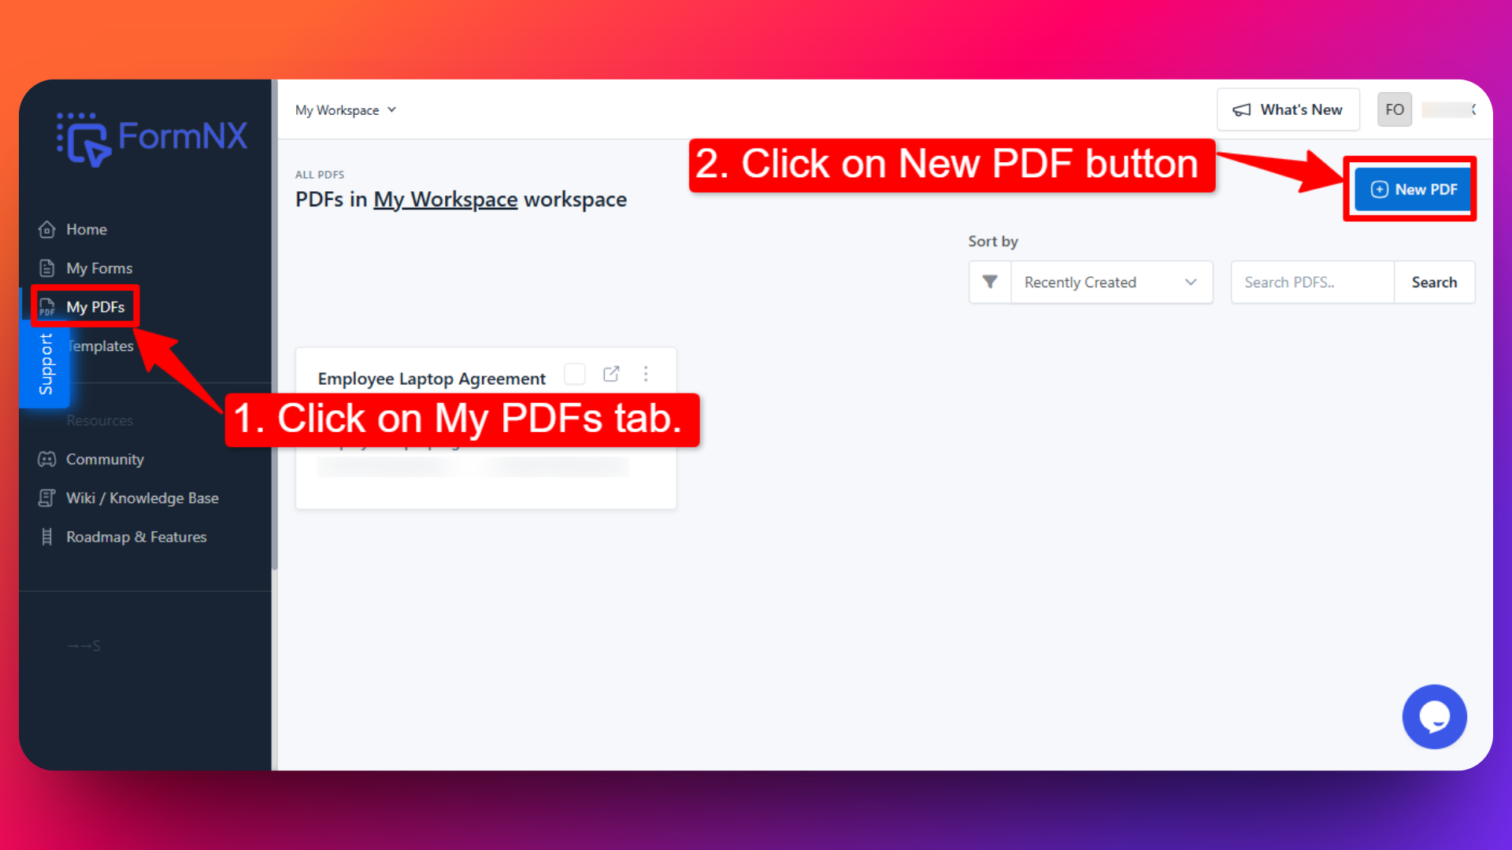Open Wiki / Knowledge Base
Image resolution: width=1512 pixels, height=850 pixels.
coord(142,498)
